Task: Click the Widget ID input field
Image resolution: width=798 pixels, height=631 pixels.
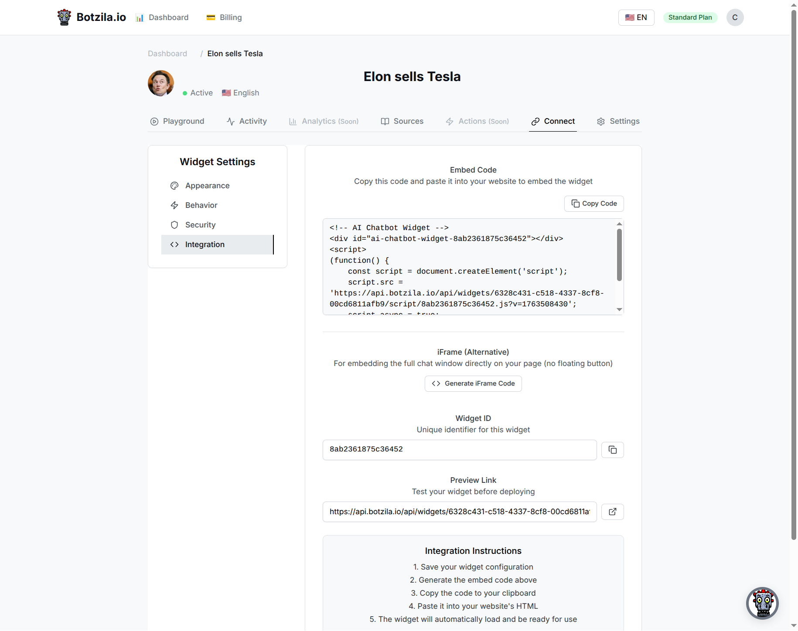Action: (x=460, y=450)
